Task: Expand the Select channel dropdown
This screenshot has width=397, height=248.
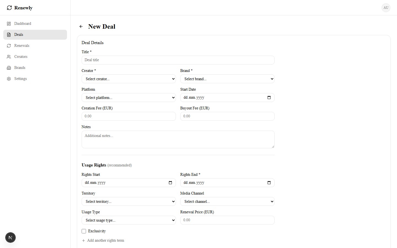Action: (x=227, y=202)
